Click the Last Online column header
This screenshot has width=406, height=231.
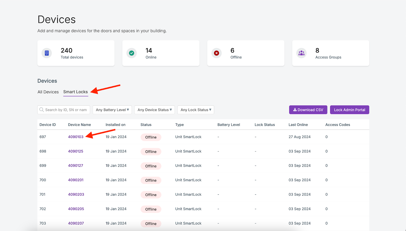(x=298, y=125)
